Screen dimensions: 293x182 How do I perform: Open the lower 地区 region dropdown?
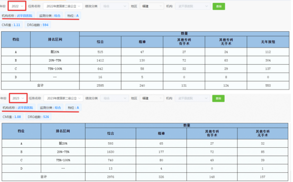click(x=152, y=98)
